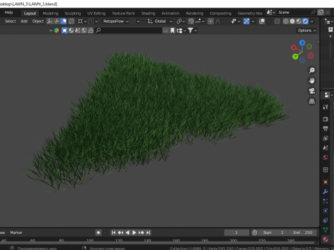This screenshot has width=334, height=250.
Task: Open the RetopoFlow dropdown
Action: 116,22
